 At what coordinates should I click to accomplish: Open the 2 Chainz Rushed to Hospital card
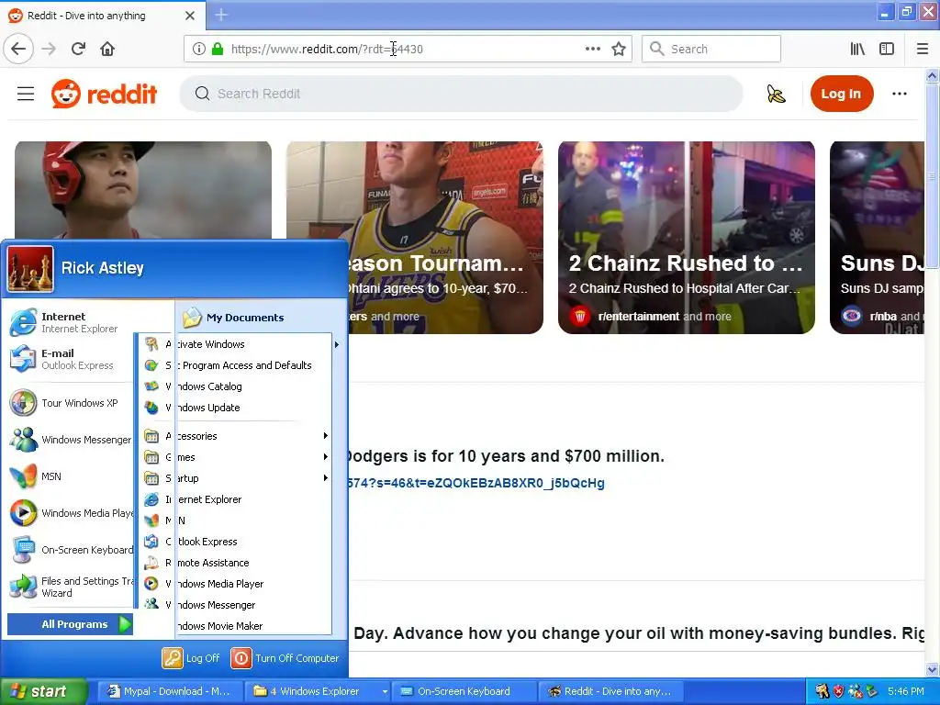[x=686, y=238]
